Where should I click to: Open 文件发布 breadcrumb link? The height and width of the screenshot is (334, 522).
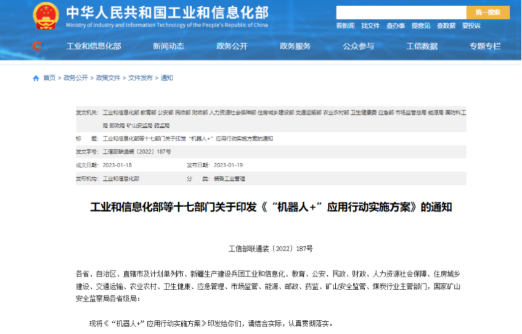(x=140, y=78)
